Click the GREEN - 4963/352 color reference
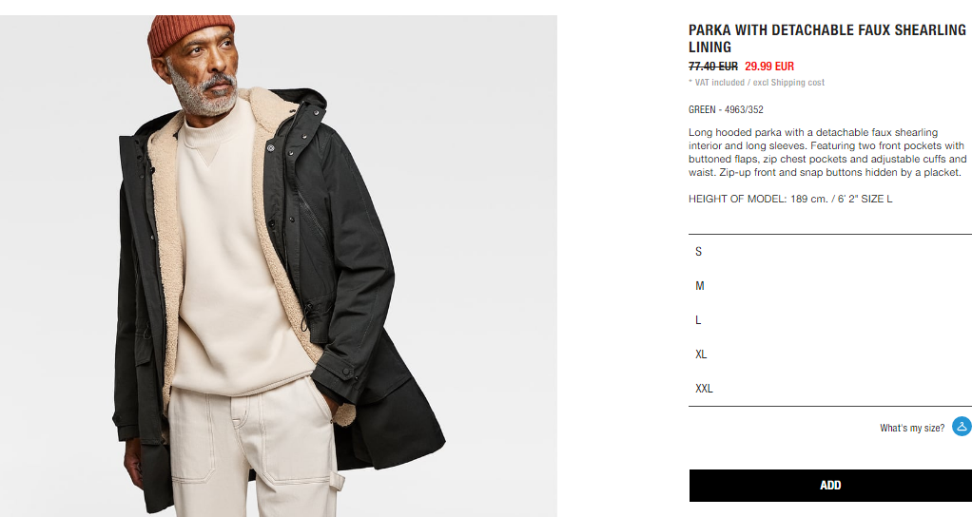The height and width of the screenshot is (517, 972). (x=726, y=109)
